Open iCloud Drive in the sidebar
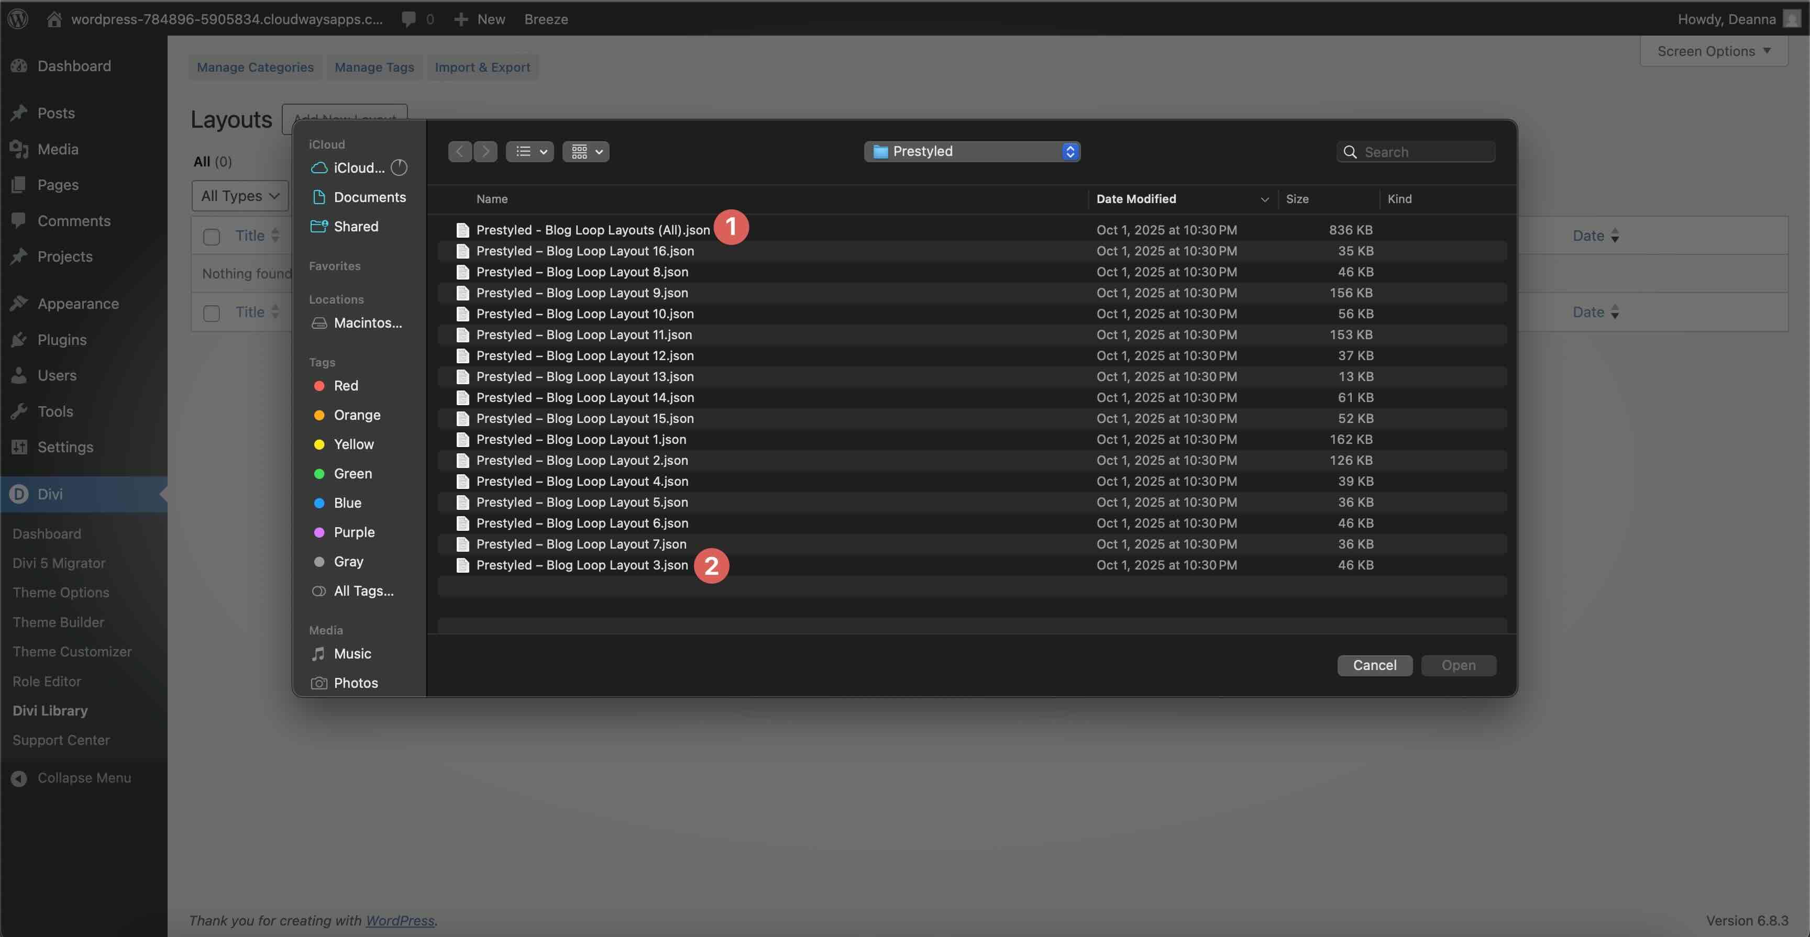Viewport: 1810px width, 937px height. pos(358,168)
